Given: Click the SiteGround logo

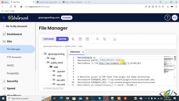Looking at the screenshot, I should 18,18.
